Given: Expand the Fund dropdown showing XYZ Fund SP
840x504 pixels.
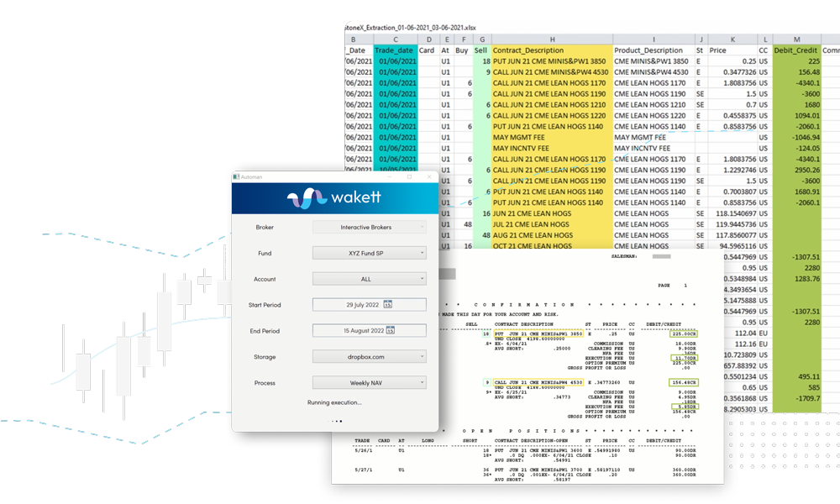Looking at the screenshot, I should (369, 253).
